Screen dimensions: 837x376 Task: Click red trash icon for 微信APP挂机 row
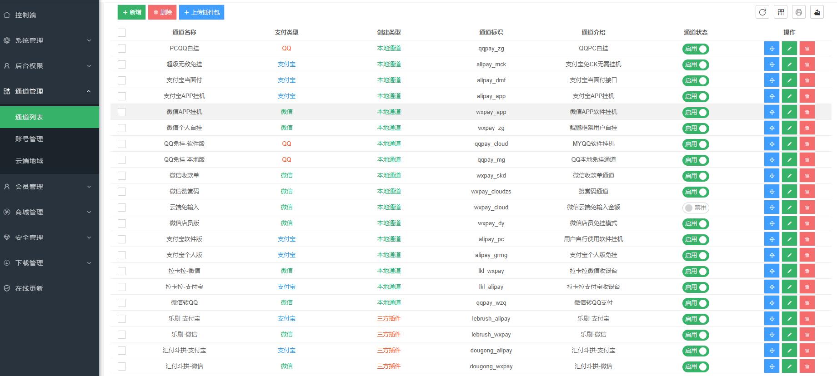pos(807,112)
